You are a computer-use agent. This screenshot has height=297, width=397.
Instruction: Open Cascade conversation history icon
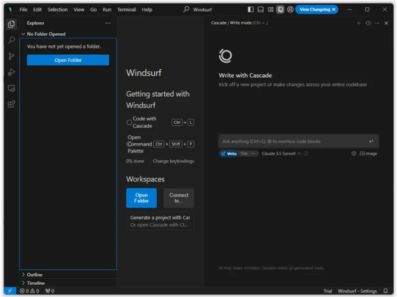pos(368,23)
